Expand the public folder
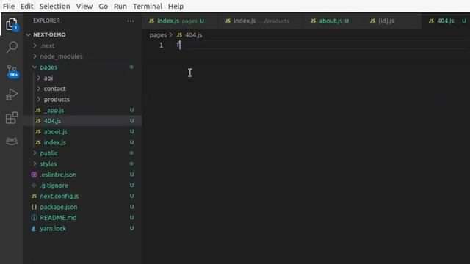 pyautogui.click(x=35, y=153)
